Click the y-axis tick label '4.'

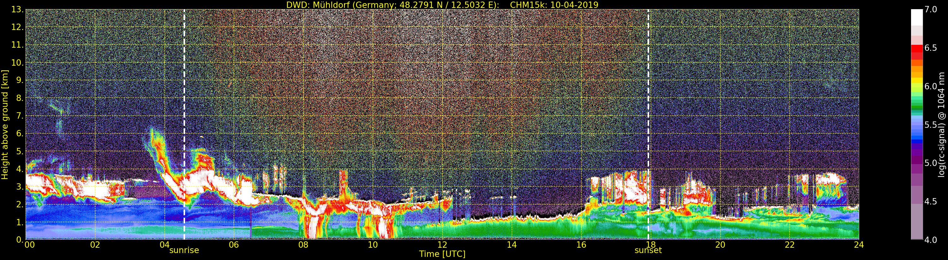pyautogui.click(x=20, y=169)
